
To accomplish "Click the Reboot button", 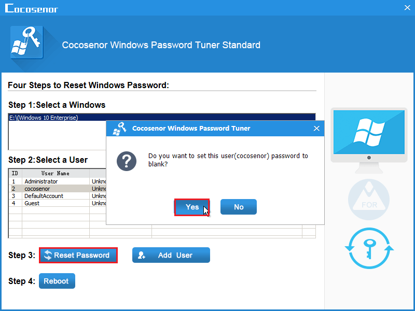I will pyautogui.click(x=57, y=281).
